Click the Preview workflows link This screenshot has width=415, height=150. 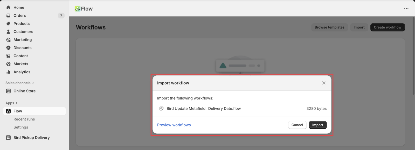(x=174, y=125)
